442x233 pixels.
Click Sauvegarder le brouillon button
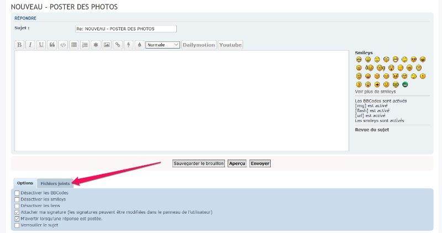198,163
